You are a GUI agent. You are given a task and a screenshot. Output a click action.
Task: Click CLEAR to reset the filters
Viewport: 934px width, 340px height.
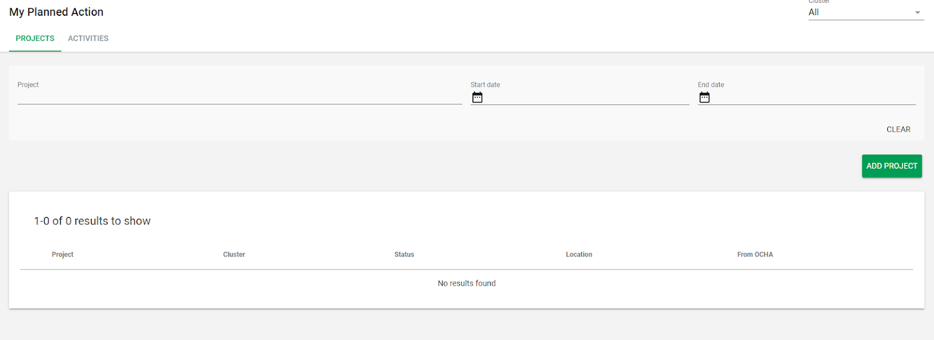[x=898, y=129]
